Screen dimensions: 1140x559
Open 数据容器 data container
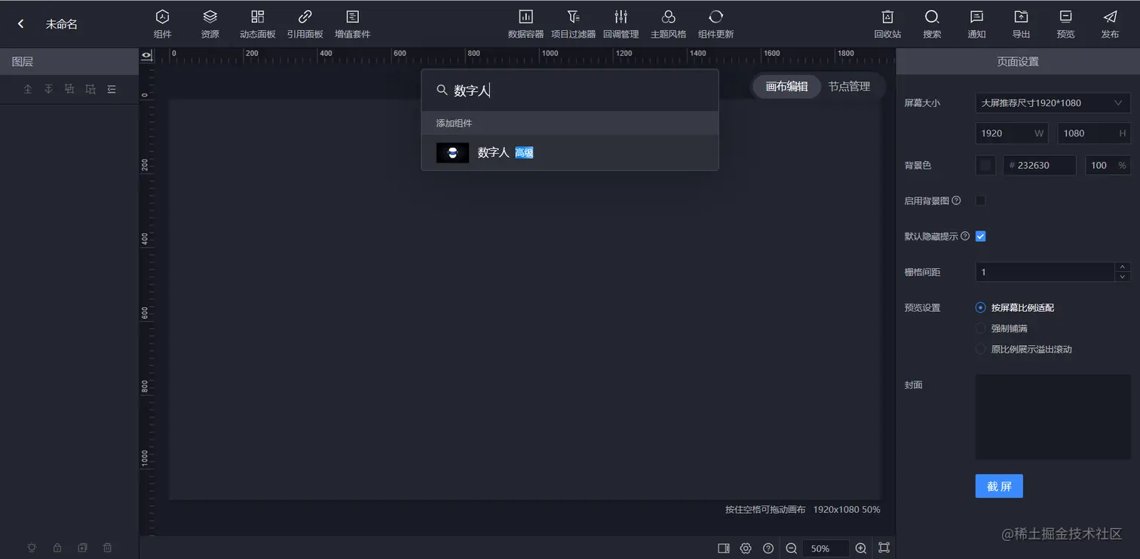[526, 23]
